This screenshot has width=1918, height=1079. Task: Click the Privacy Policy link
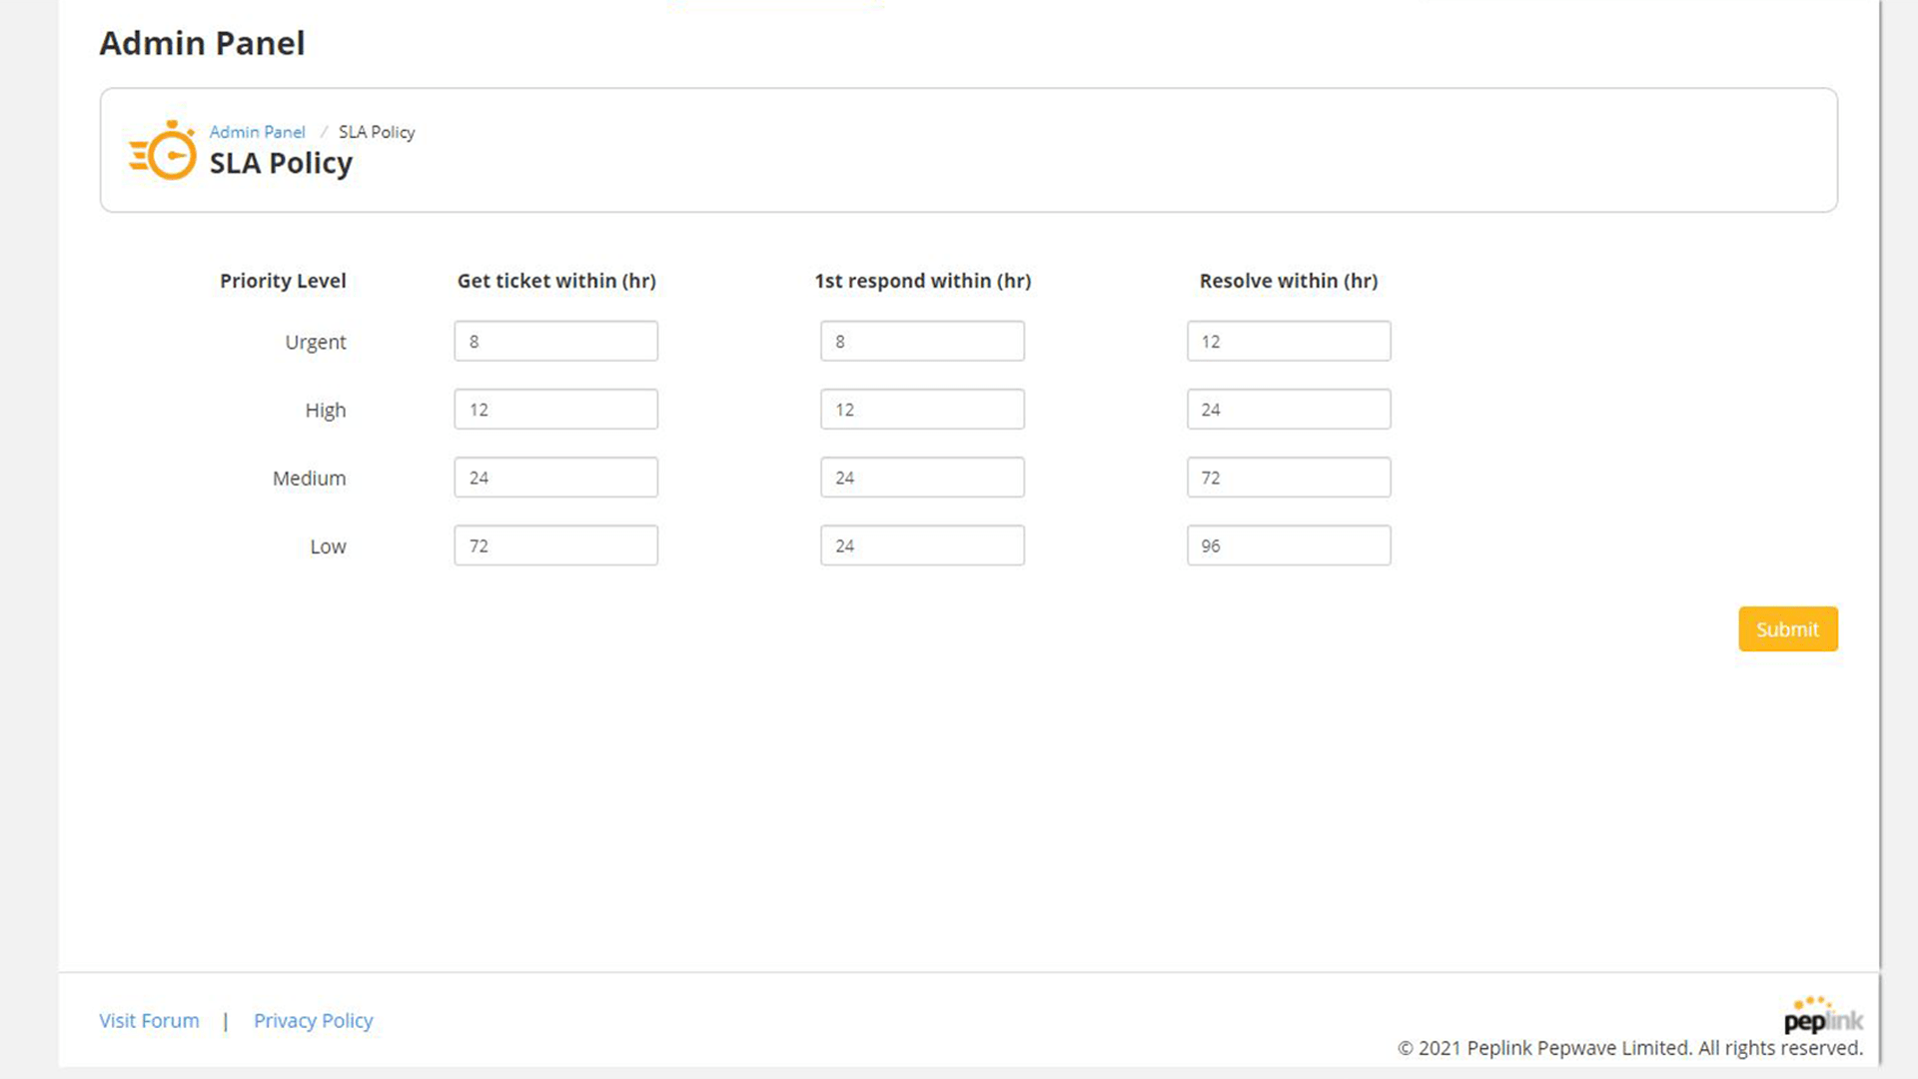point(314,1020)
